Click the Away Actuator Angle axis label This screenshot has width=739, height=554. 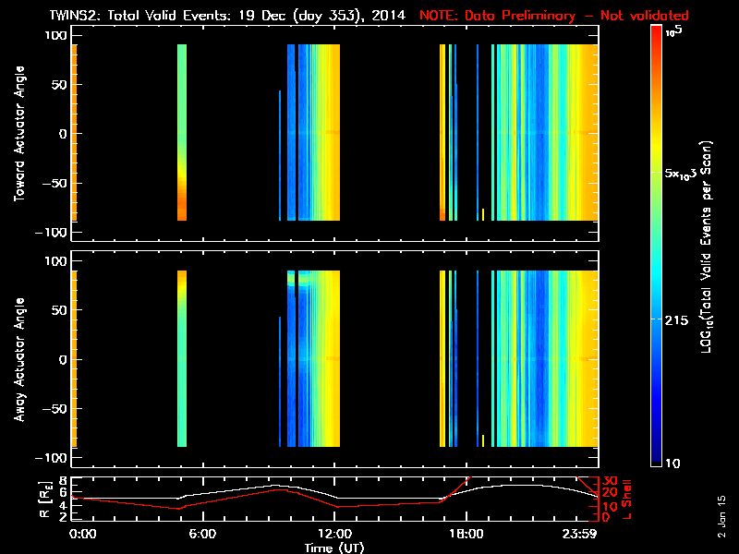click(18, 360)
